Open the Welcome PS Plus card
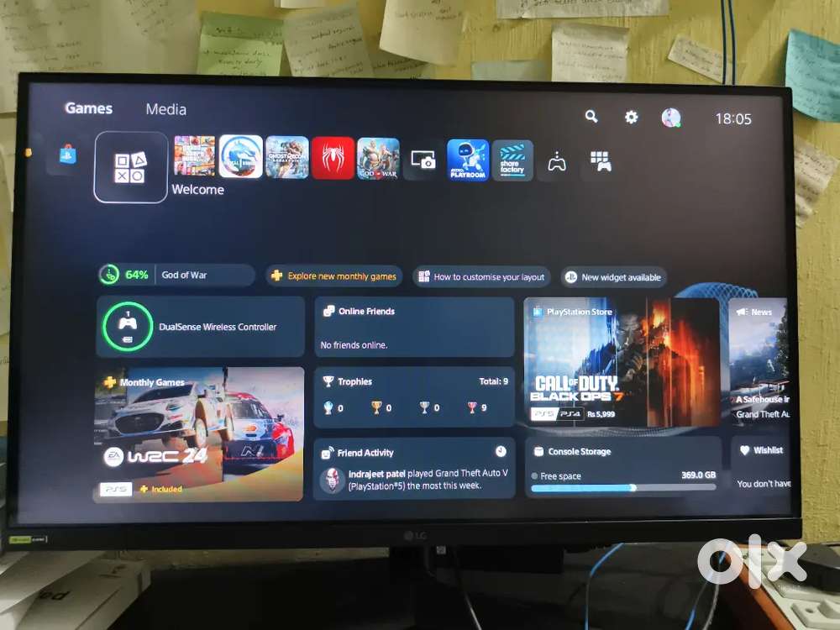Image resolution: width=840 pixels, height=630 pixels. [130, 168]
